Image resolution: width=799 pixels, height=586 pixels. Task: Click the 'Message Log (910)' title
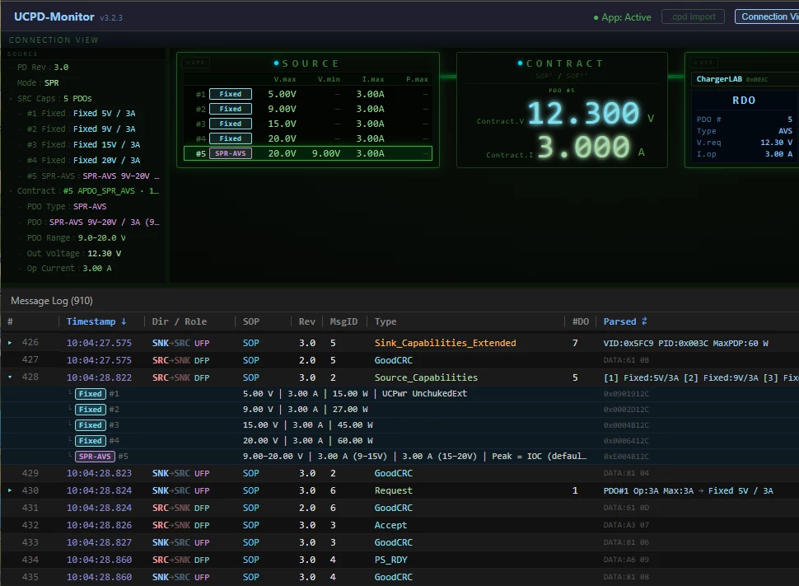click(51, 301)
